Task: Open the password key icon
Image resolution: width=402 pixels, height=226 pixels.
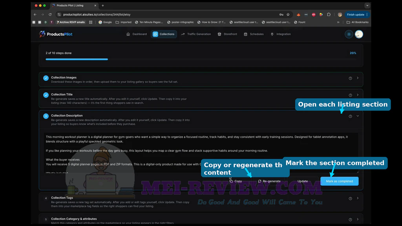Action: coord(281,15)
